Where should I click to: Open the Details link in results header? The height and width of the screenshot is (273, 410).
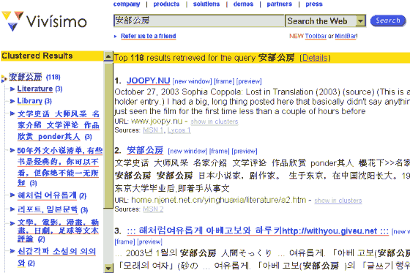click(x=315, y=58)
